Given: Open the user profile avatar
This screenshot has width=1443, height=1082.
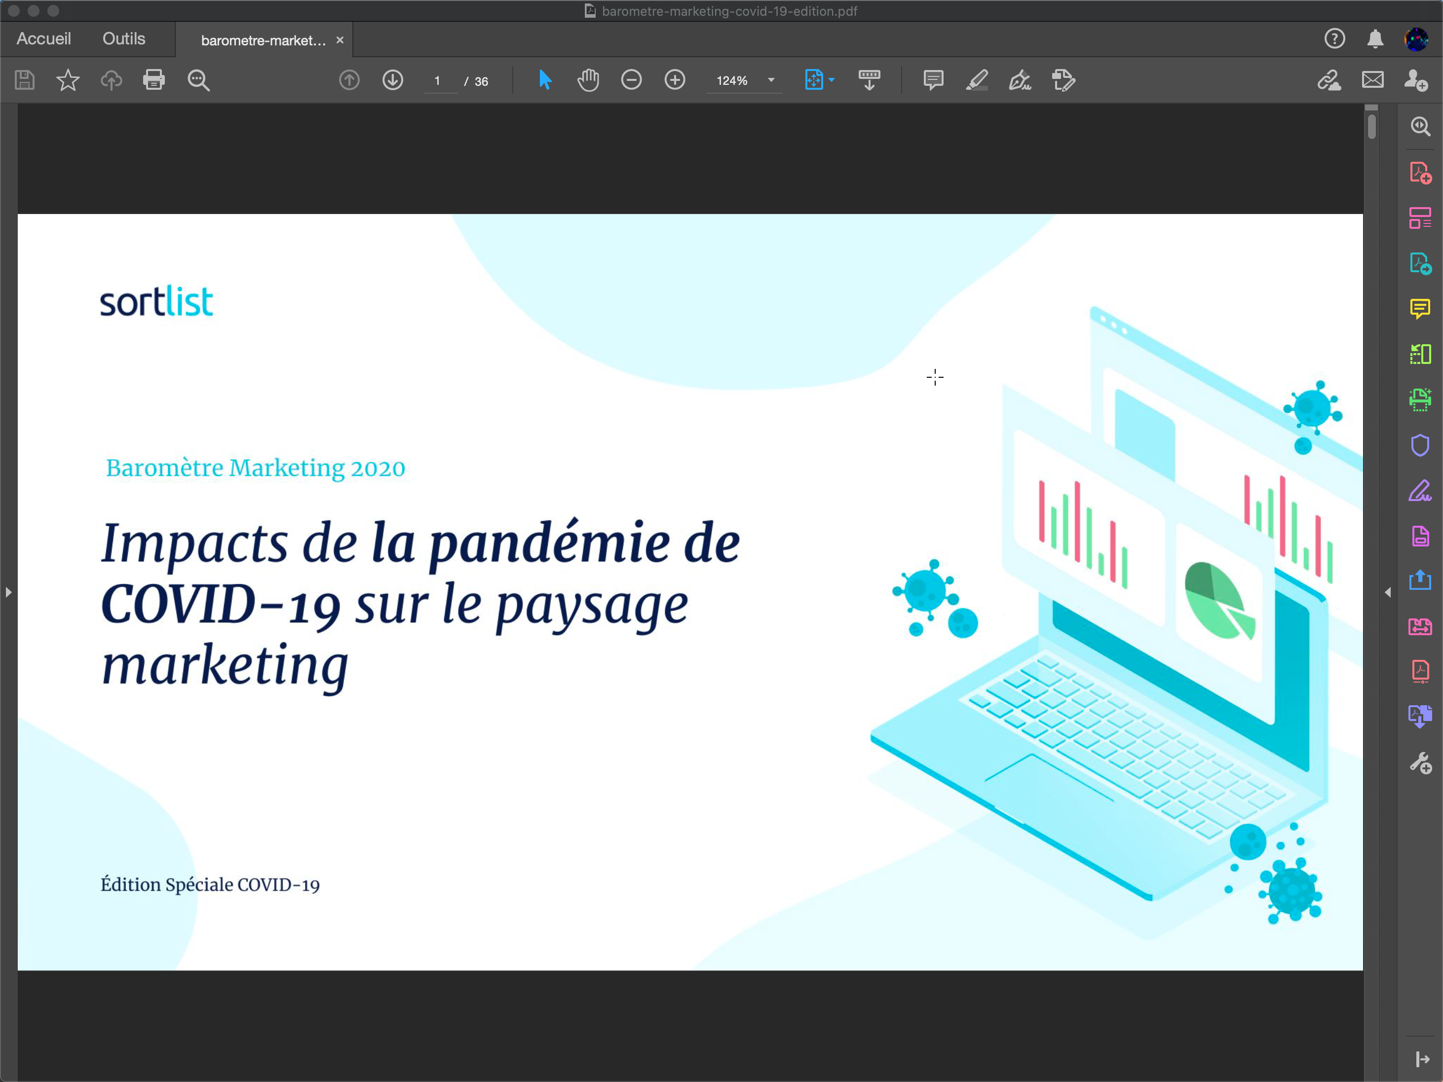Looking at the screenshot, I should pos(1416,39).
